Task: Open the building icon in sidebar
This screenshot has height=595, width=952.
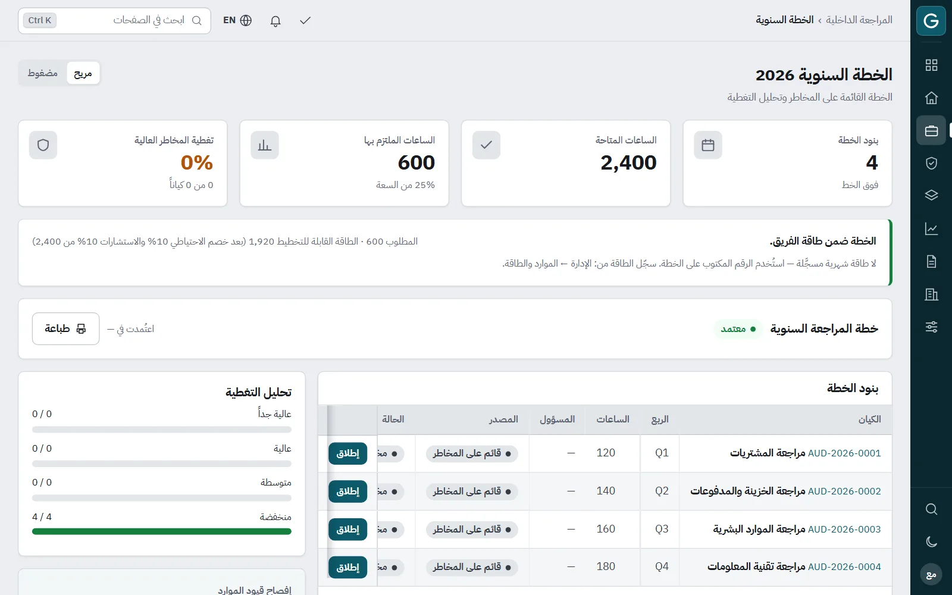Action: coord(931,294)
